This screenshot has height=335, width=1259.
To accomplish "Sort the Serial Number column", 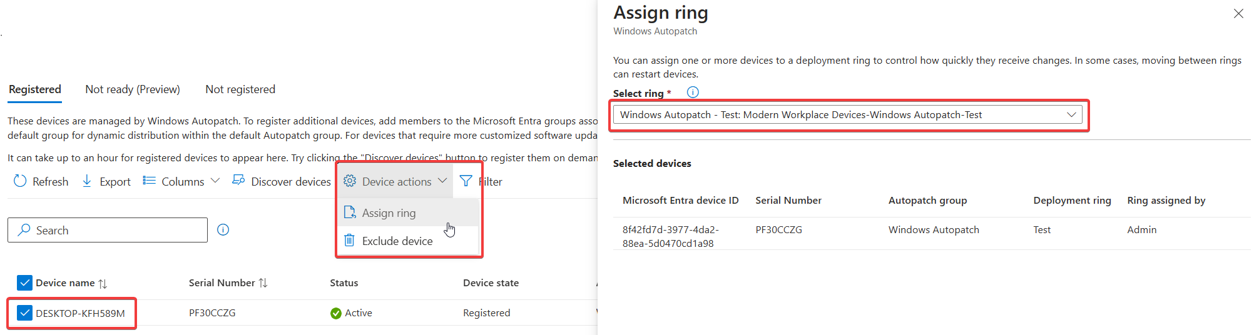I will tap(263, 283).
